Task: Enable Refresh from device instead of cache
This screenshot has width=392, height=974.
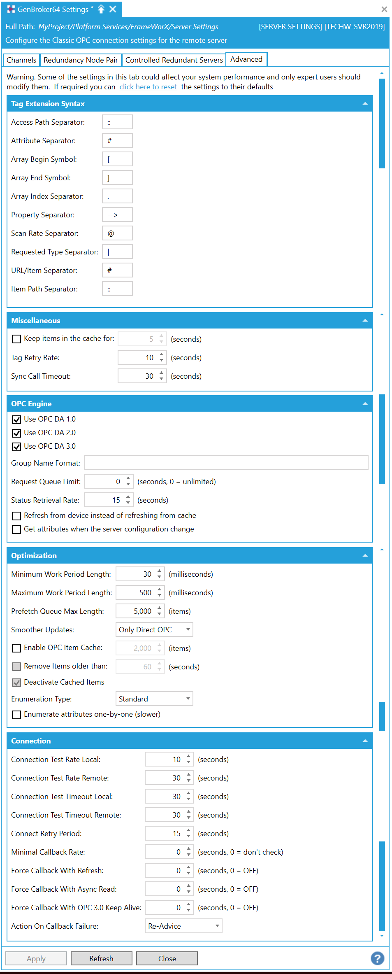Action: [x=16, y=516]
